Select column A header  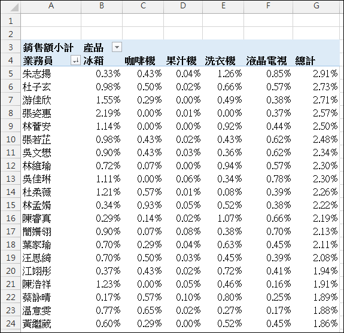(x=51, y=6)
